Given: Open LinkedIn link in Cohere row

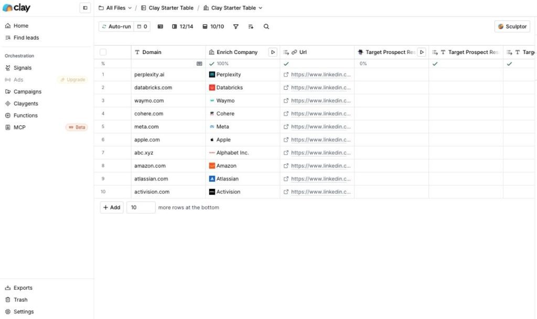Looking at the screenshot, I should coord(321,113).
